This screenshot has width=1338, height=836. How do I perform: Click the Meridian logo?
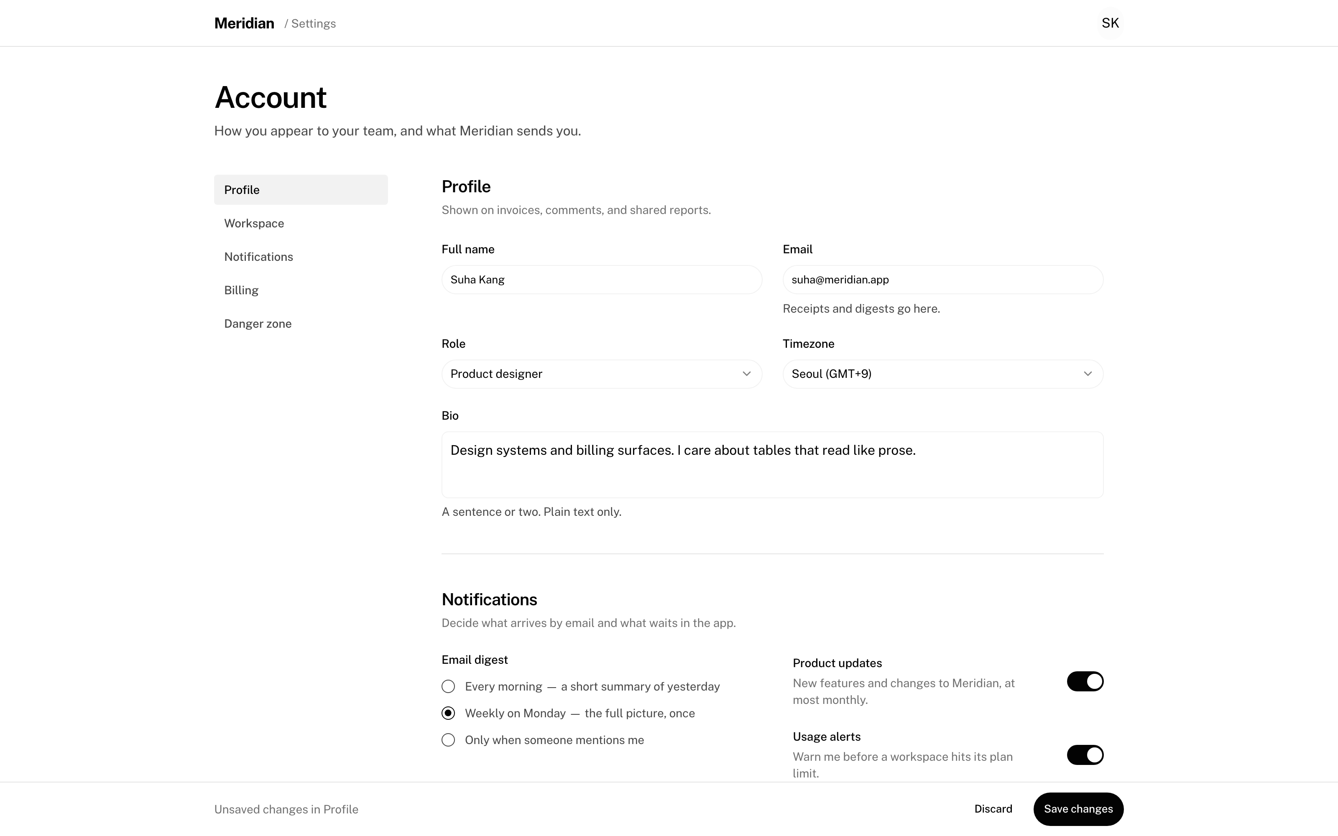point(244,23)
